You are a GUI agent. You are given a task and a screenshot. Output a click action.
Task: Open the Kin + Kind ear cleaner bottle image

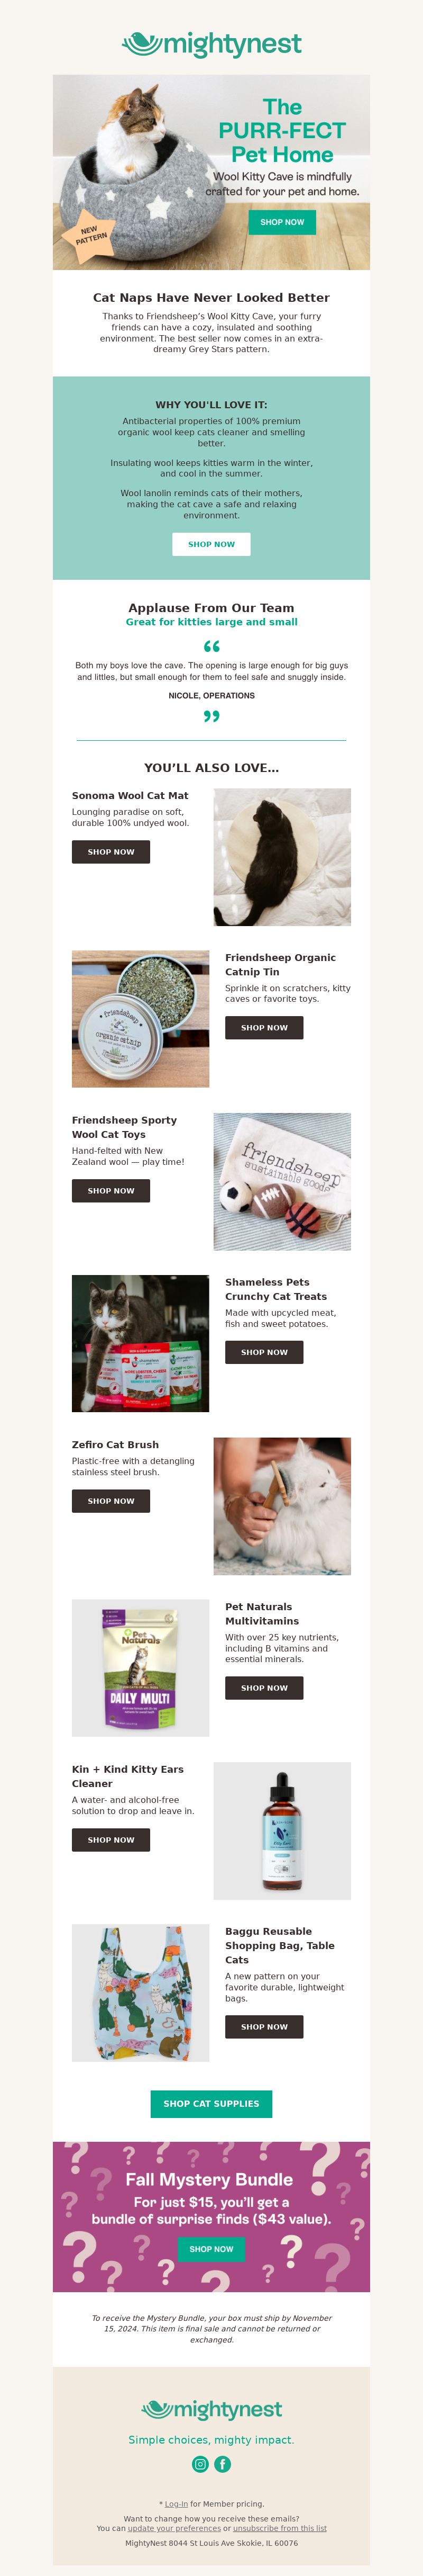click(282, 1831)
